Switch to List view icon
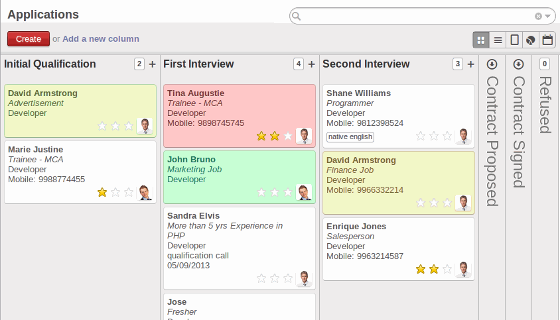The width and height of the screenshot is (560, 320). click(498, 40)
